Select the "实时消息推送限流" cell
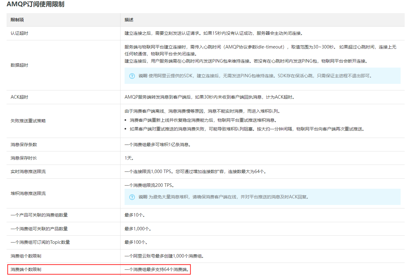 coord(64,171)
